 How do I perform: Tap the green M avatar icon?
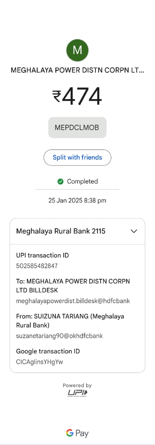pos(77,50)
